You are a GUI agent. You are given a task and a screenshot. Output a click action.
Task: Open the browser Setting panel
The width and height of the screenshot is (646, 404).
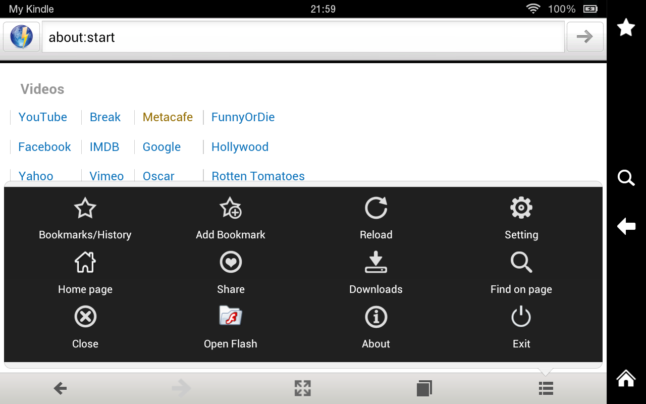(521, 218)
